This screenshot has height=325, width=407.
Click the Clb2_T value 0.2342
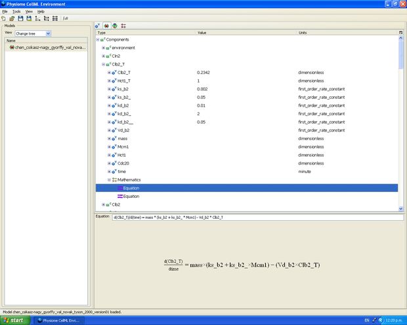coord(203,73)
